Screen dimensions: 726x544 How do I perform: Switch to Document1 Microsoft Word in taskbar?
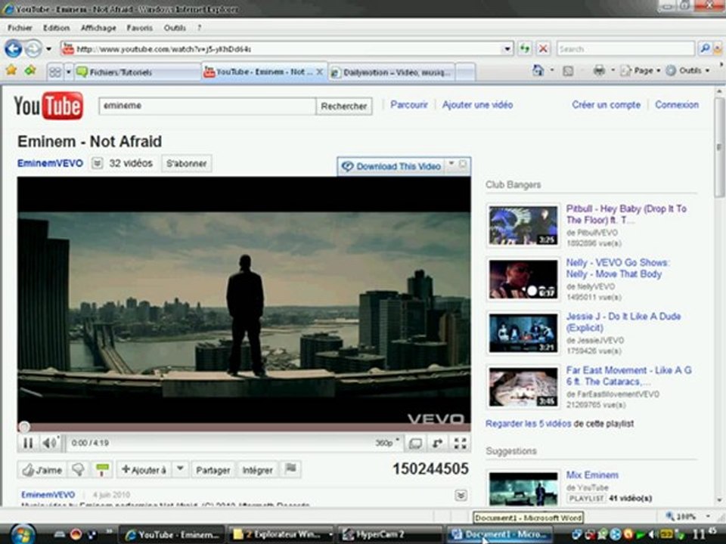(x=500, y=535)
